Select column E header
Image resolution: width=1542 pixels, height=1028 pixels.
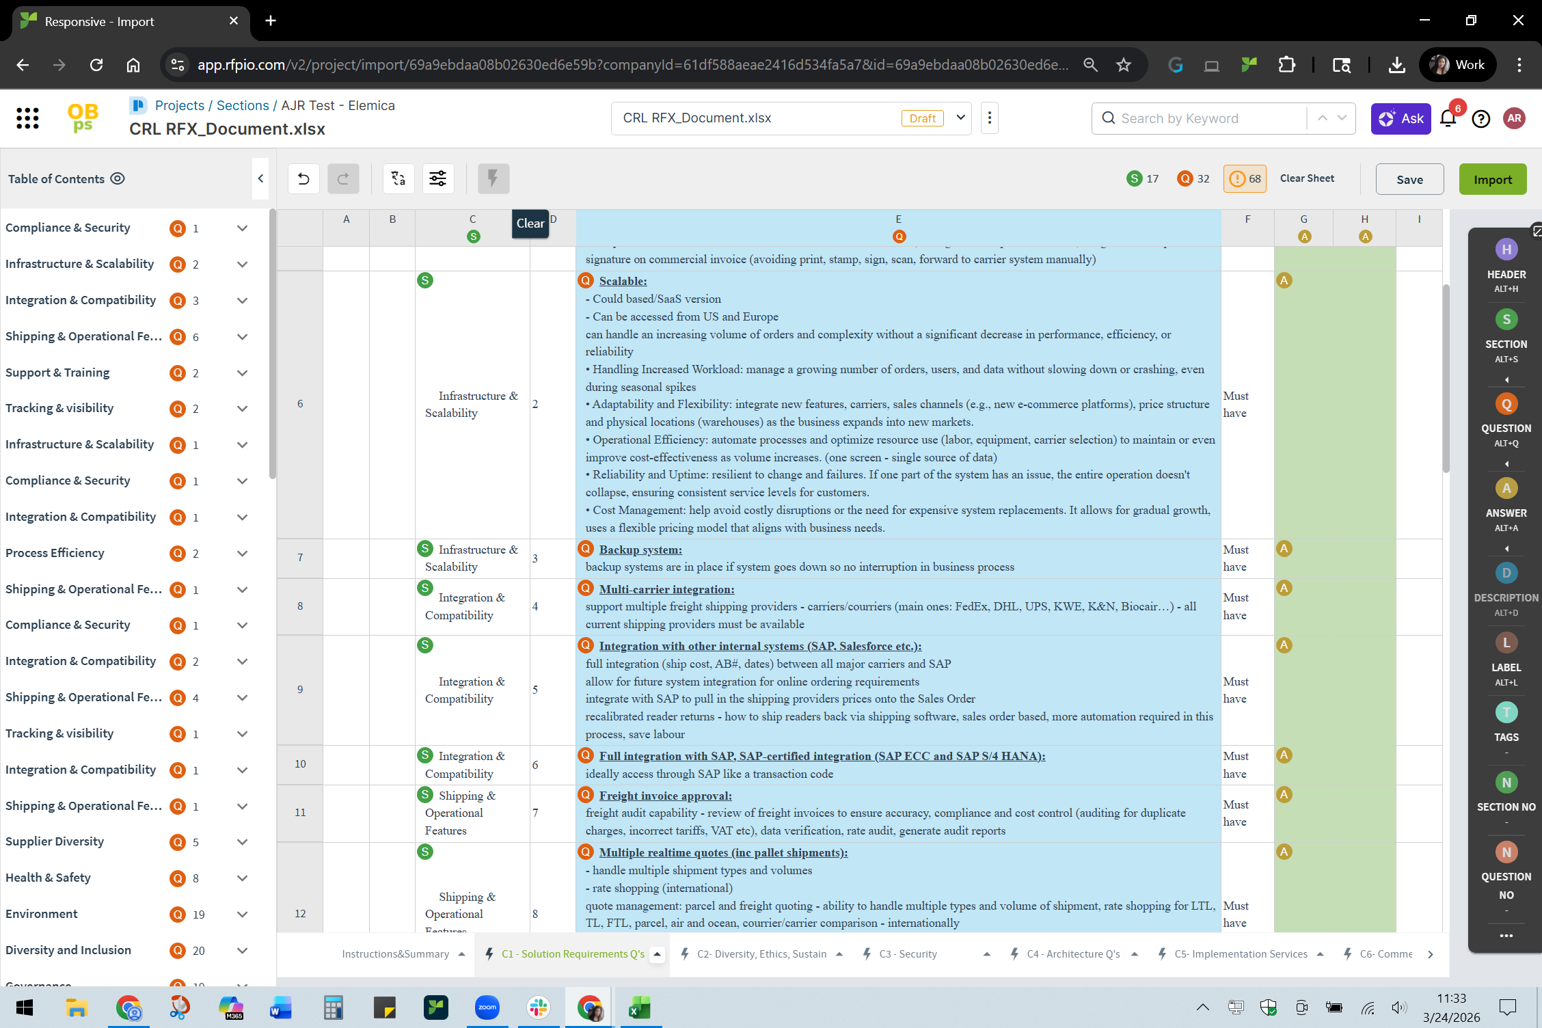point(898,228)
